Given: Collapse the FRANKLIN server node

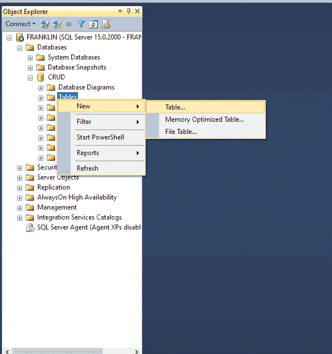Looking at the screenshot, I should 9,38.
